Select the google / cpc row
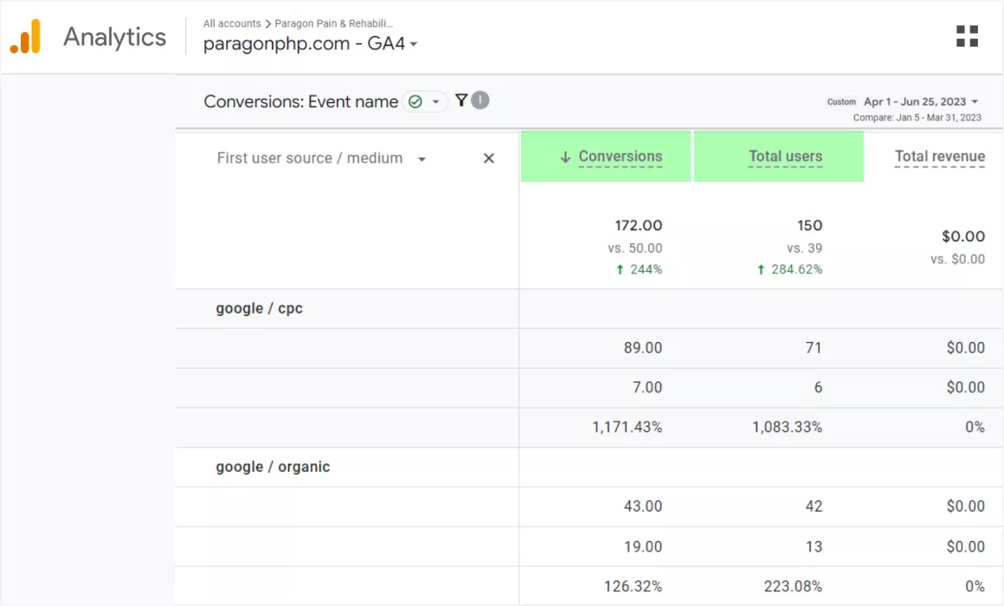This screenshot has width=1004, height=606. click(259, 308)
